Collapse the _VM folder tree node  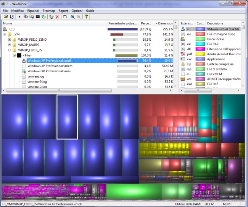pos(5,34)
